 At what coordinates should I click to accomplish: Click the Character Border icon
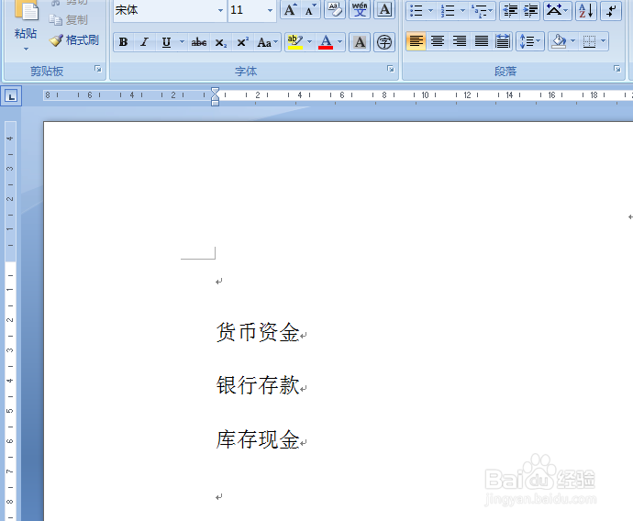click(384, 10)
